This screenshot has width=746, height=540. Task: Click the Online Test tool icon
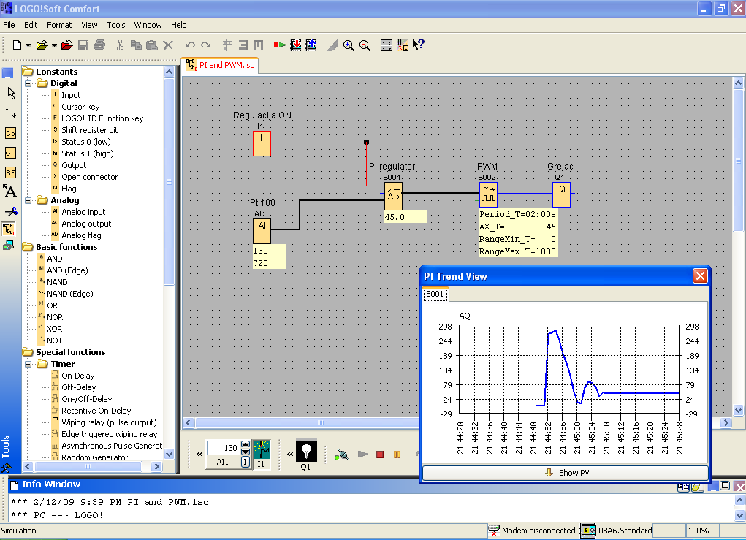(x=8, y=246)
